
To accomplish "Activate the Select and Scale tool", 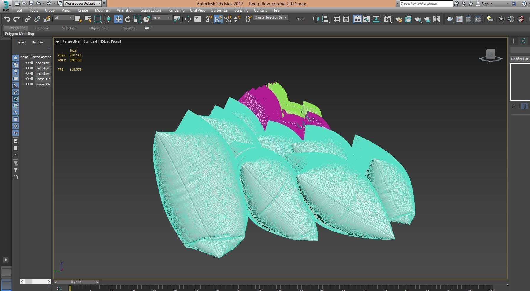I will pyautogui.click(x=137, y=19).
